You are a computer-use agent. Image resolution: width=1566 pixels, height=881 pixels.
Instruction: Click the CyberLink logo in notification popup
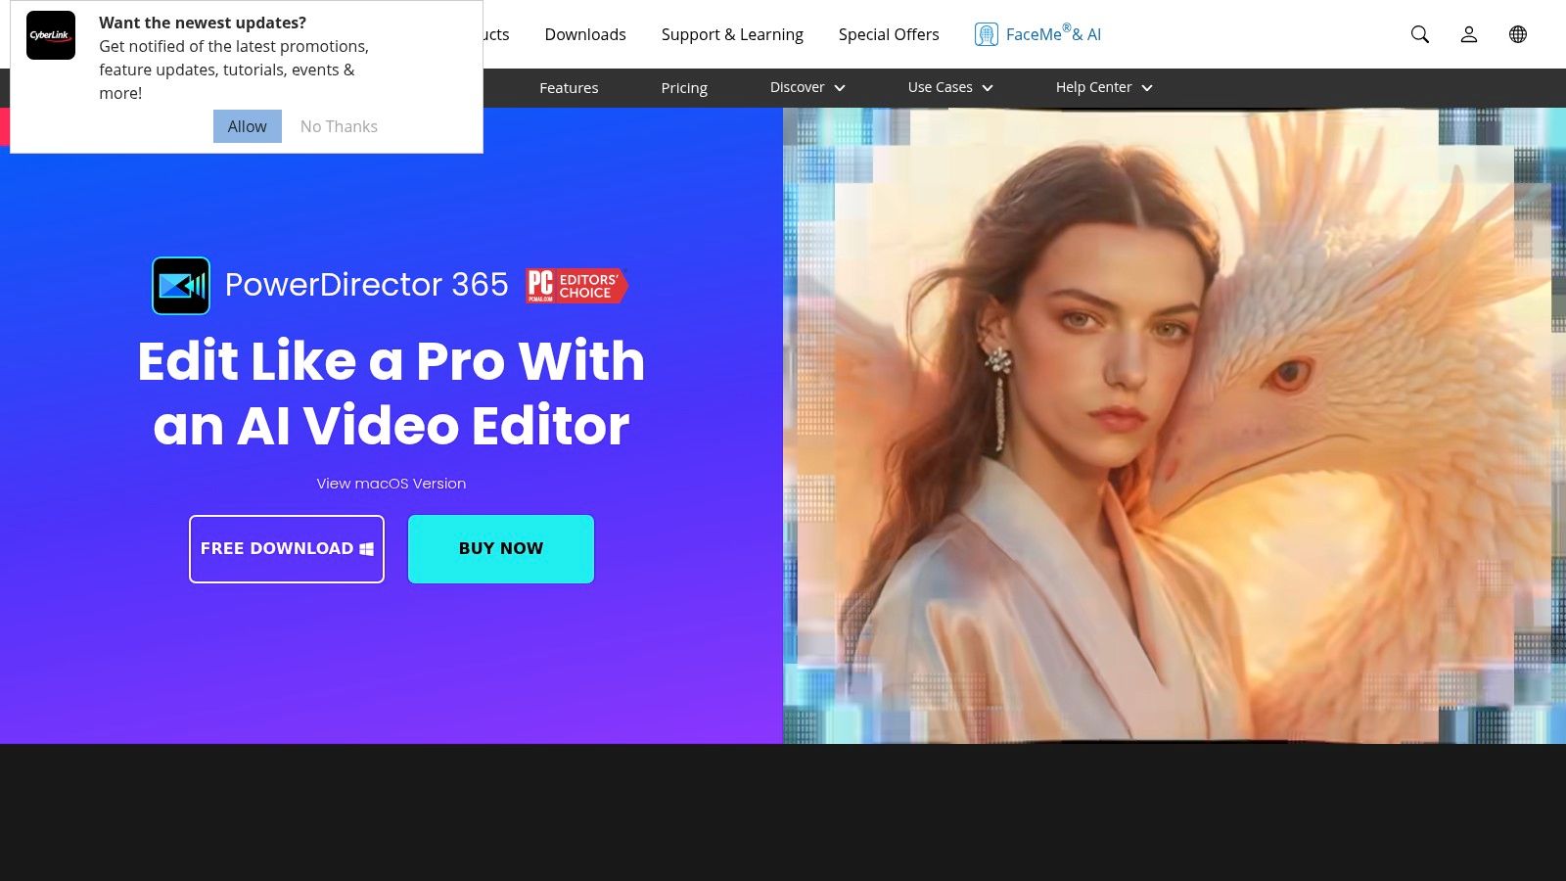click(x=51, y=35)
